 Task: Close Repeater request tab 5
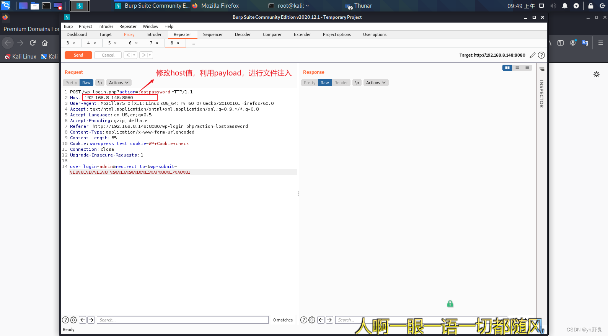(115, 43)
